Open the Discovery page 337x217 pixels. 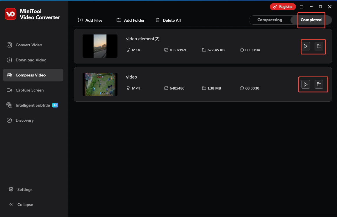[33, 120]
